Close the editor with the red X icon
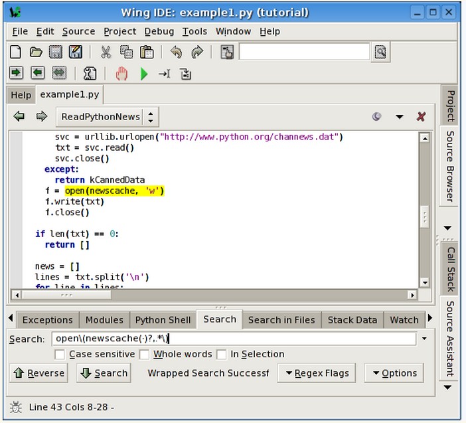Image resolution: width=466 pixels, height=423 pixels. tap(421, 116)
